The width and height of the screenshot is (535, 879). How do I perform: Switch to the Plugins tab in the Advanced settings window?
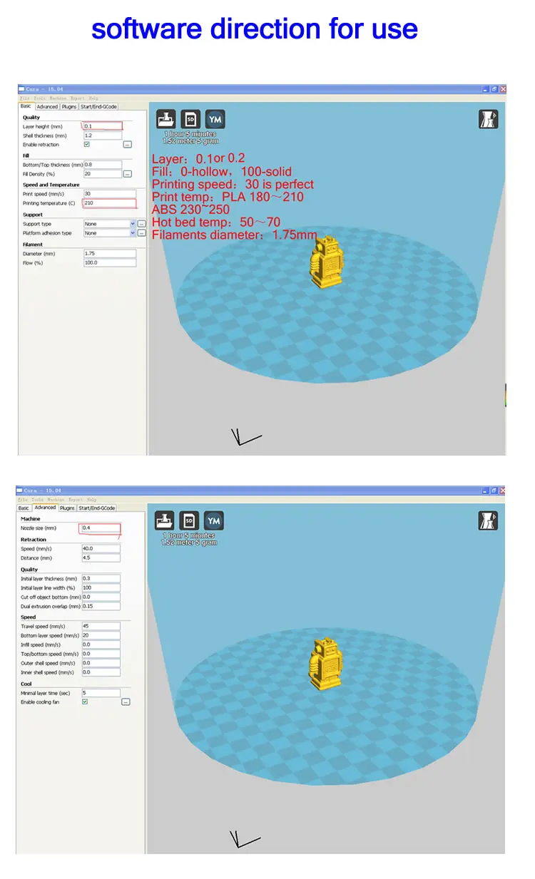[x=67, y=508]
